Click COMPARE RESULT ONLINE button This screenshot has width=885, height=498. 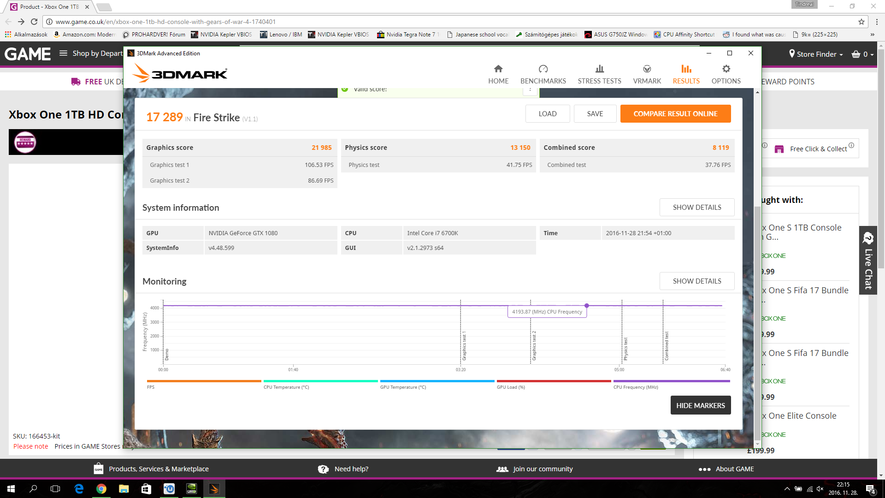pyautogui.click(x=675, y=114)
